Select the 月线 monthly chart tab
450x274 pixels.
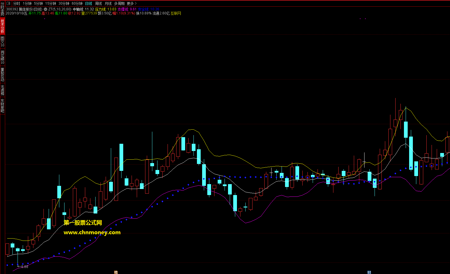108,3
